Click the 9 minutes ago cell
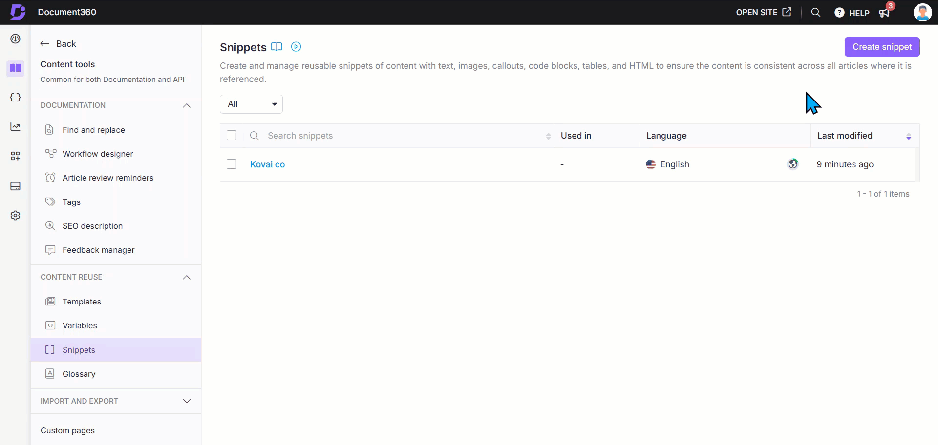Viewport: 938px width, 445px height. pyautogui.click(x=845, y=164)
